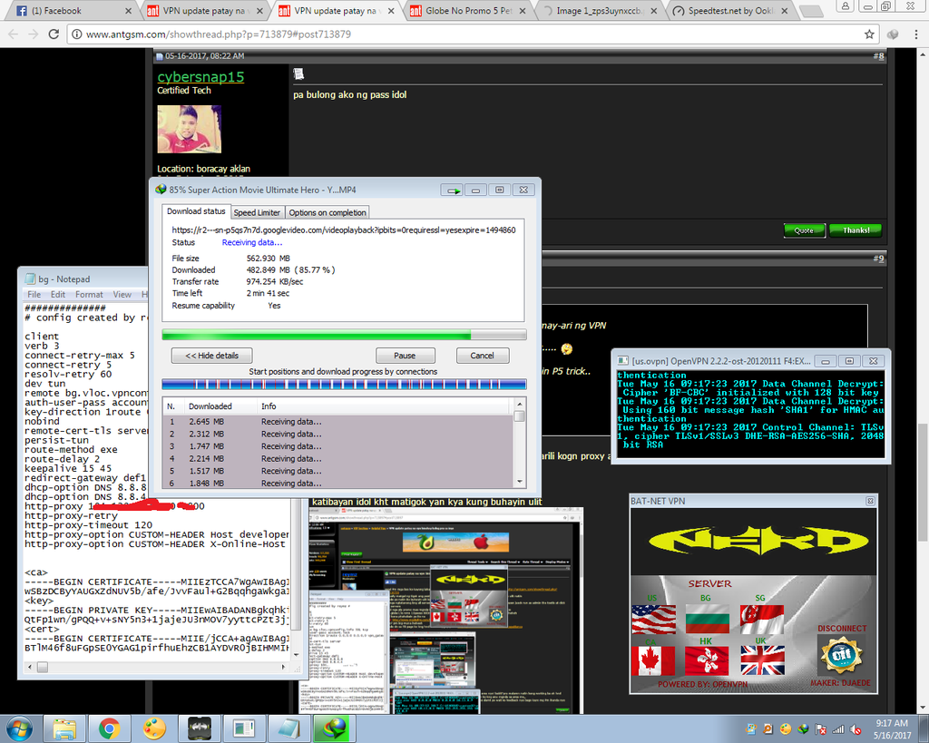Collapse details with Hide details button
The width and height of the screenshot is (929, 743).
click(205, 356)
